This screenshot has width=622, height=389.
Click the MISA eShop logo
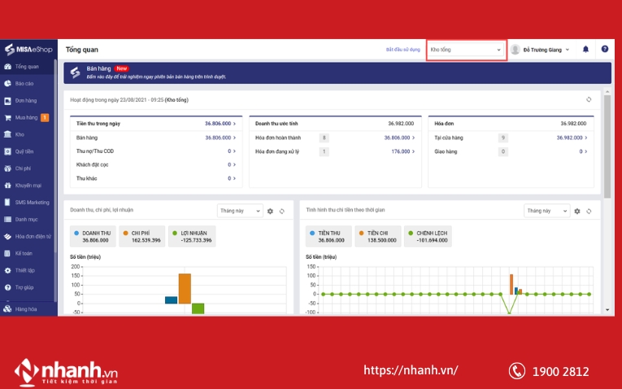click(x=28, y=50)
